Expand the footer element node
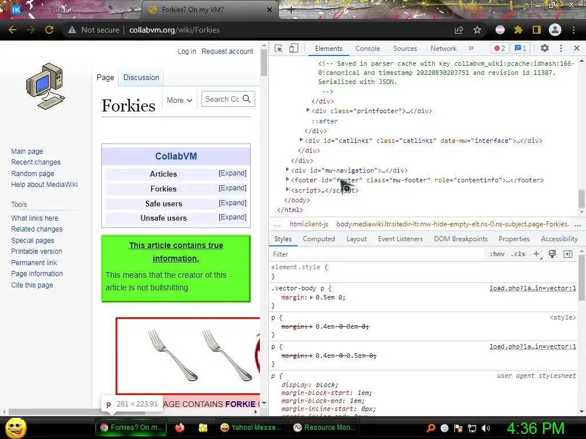This screenshot has height=439, width=586. pos(287,179)
